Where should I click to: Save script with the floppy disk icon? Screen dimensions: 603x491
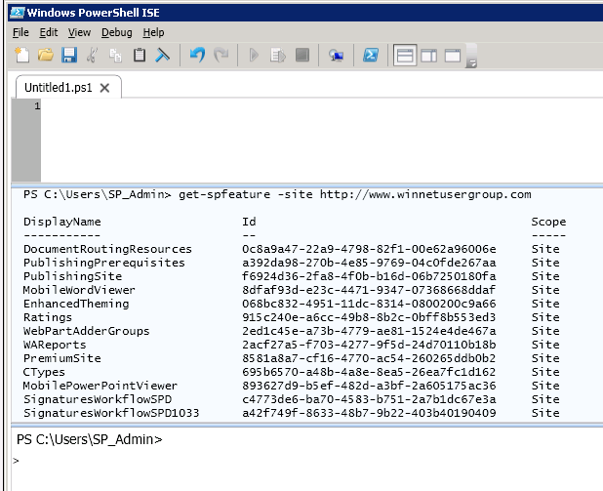click(x=69, y=55)
